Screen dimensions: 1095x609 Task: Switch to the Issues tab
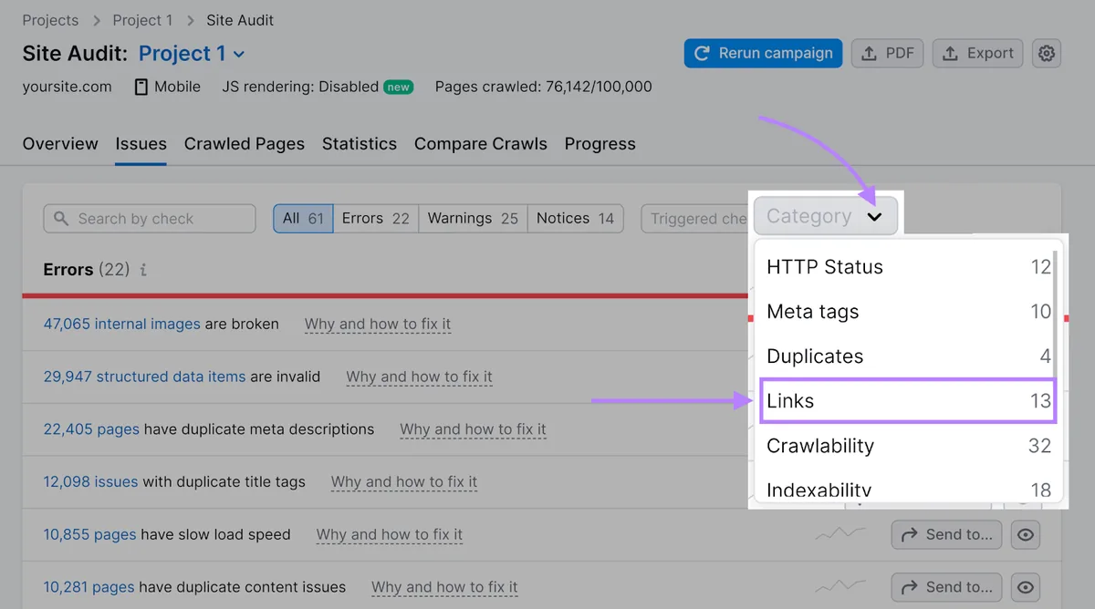[x=141, y=144]
